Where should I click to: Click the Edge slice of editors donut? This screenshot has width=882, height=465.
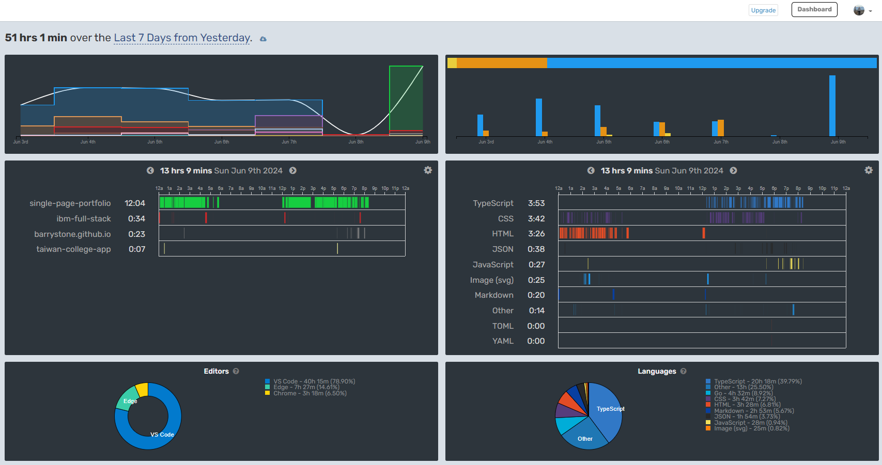click(126, 400)
